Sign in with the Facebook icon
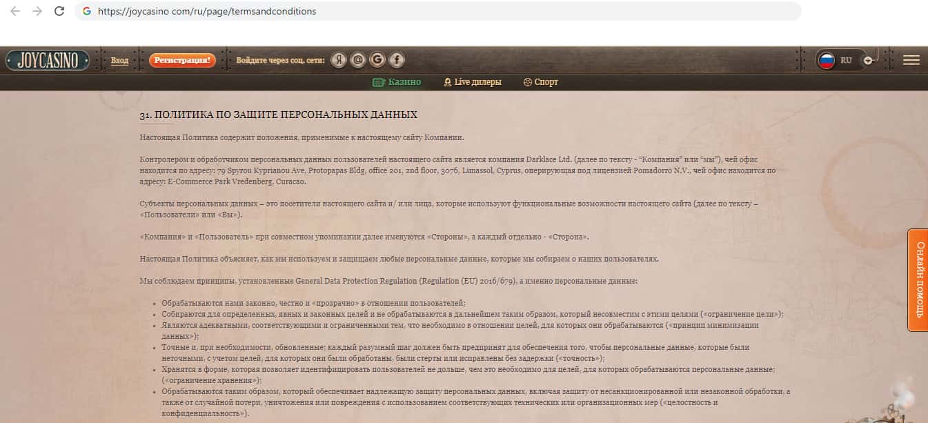The image size is (928, 423). pyautogui.click(x=397, y=60)
